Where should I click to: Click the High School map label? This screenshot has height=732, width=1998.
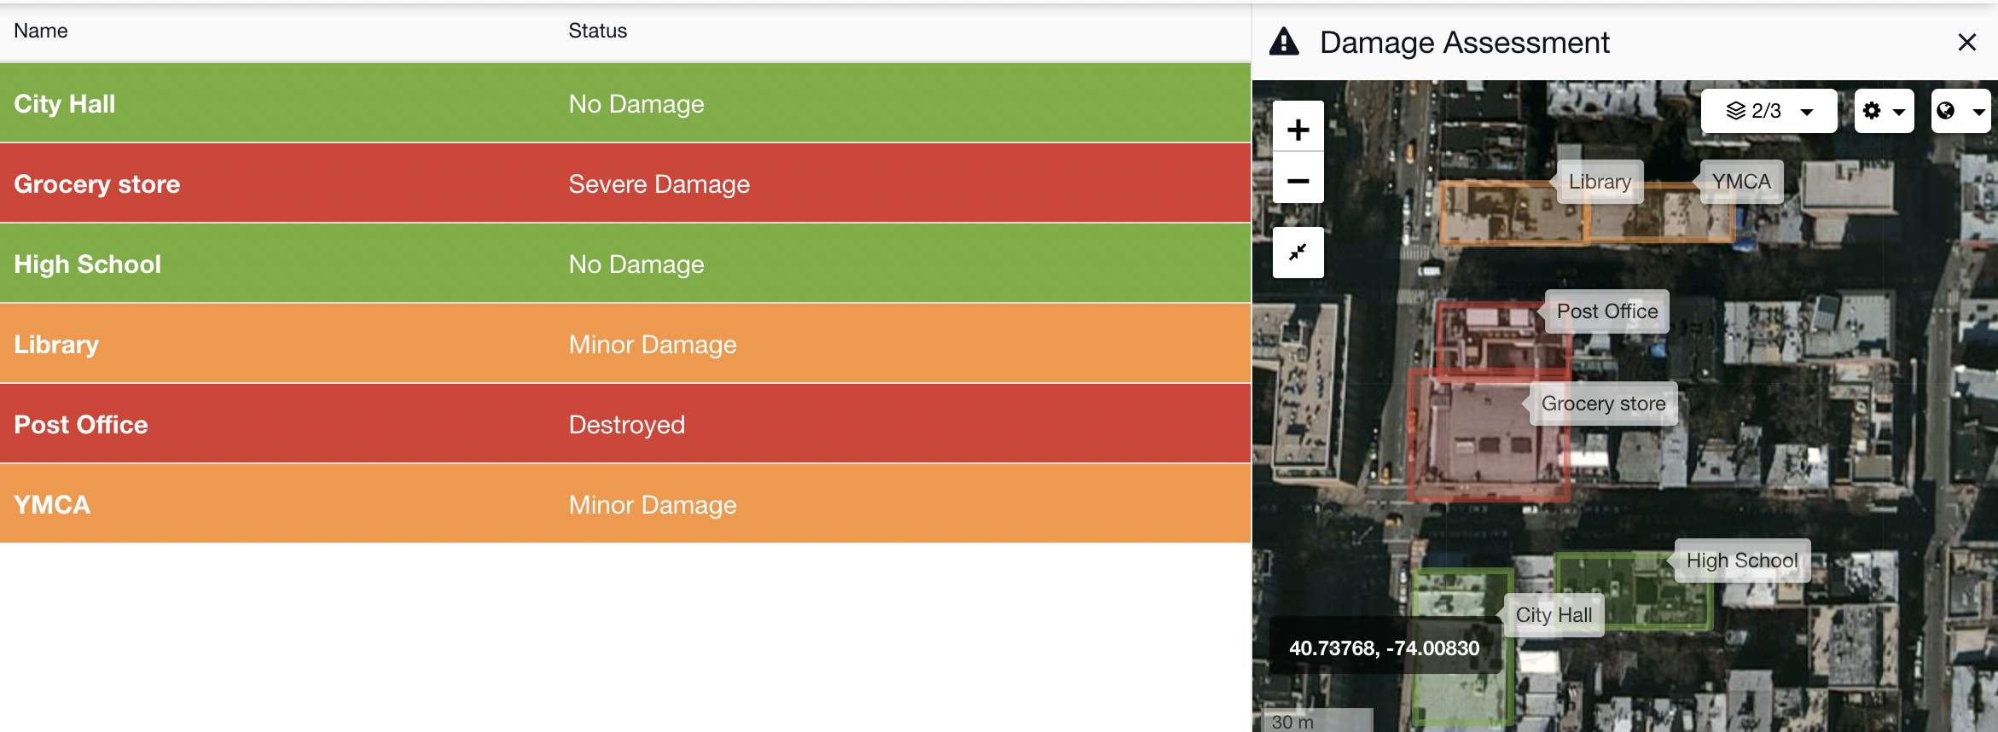tap(1742, 561)
